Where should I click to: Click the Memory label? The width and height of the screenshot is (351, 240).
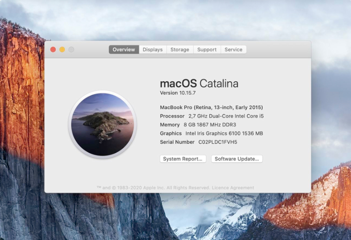pyautogui.click(x=170, y=124)
